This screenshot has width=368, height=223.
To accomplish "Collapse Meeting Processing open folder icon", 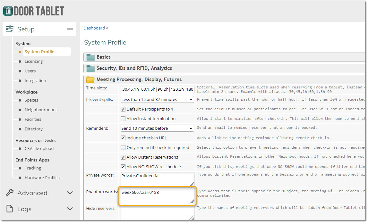I will tap(91, 79).
